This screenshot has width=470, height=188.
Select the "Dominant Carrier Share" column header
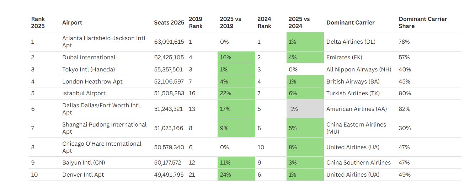click(423, 22)
